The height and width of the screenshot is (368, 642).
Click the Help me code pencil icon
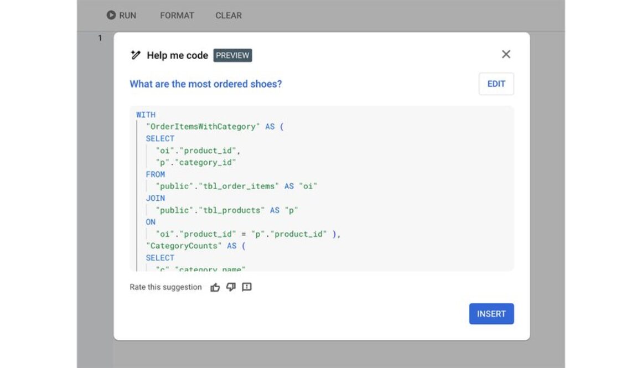134,55
